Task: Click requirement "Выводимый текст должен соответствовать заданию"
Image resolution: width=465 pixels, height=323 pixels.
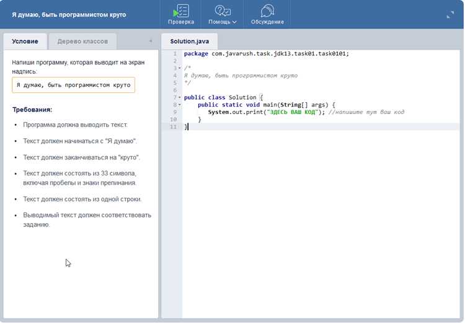Action: pos(87,219)
